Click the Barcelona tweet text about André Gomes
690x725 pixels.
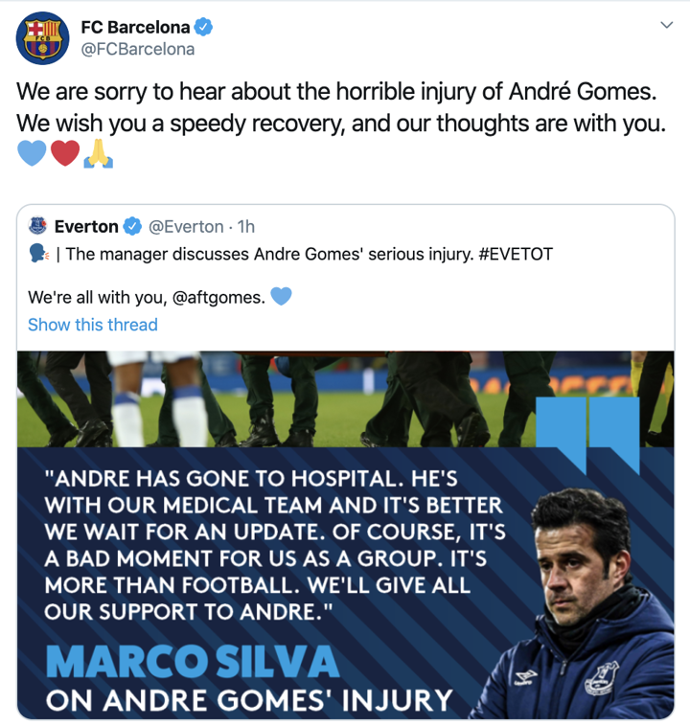click(x=341, y=107)
